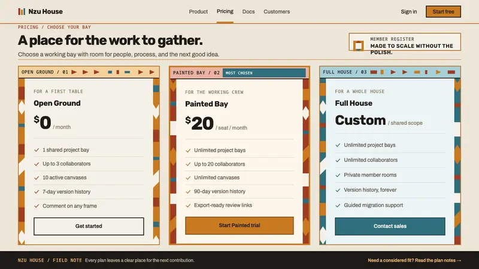Click the Nzu House brand name

pos(46,11)
